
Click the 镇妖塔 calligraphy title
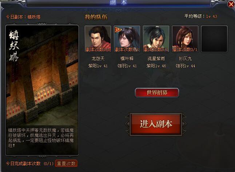14,46
